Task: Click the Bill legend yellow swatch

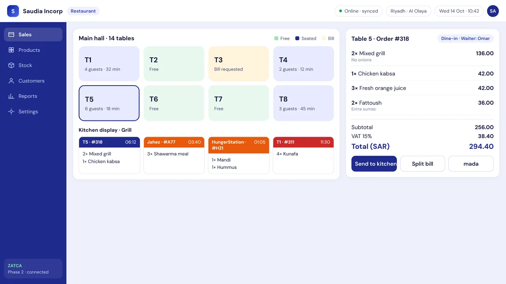Action: 324,38
